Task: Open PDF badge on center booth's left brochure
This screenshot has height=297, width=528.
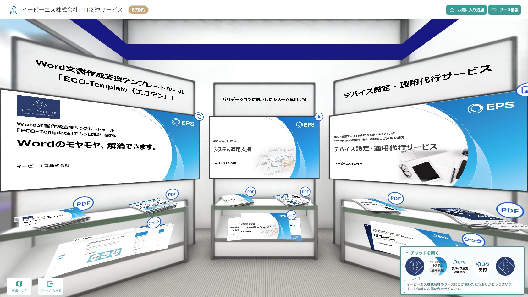Action: [250, 192]
